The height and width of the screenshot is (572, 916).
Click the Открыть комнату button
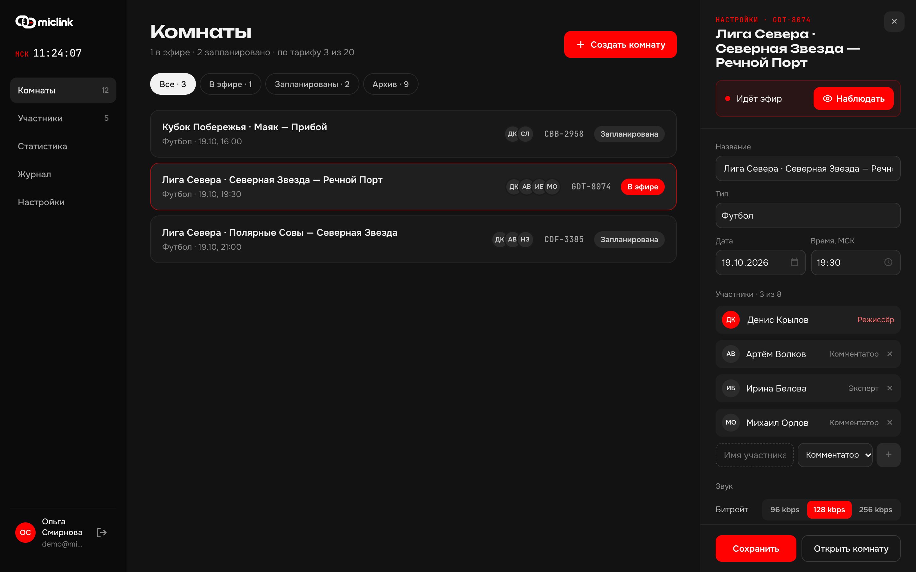pyautogui.click(x=851, y=548)
